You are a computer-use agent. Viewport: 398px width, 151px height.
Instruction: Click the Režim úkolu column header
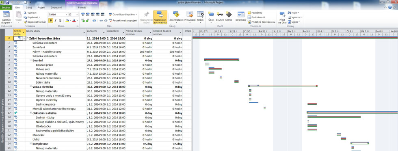19,32
